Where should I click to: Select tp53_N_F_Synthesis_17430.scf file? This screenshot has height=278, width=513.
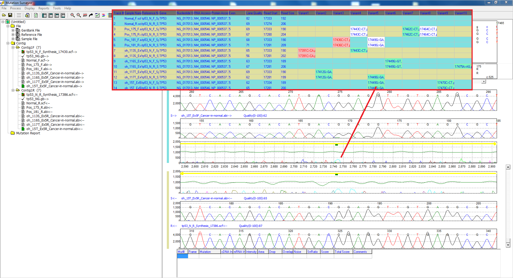click(51, 52)
